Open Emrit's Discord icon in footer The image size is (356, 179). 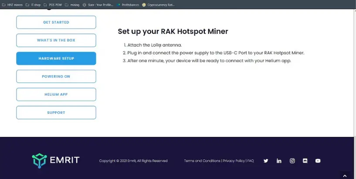tap(305, 161)
